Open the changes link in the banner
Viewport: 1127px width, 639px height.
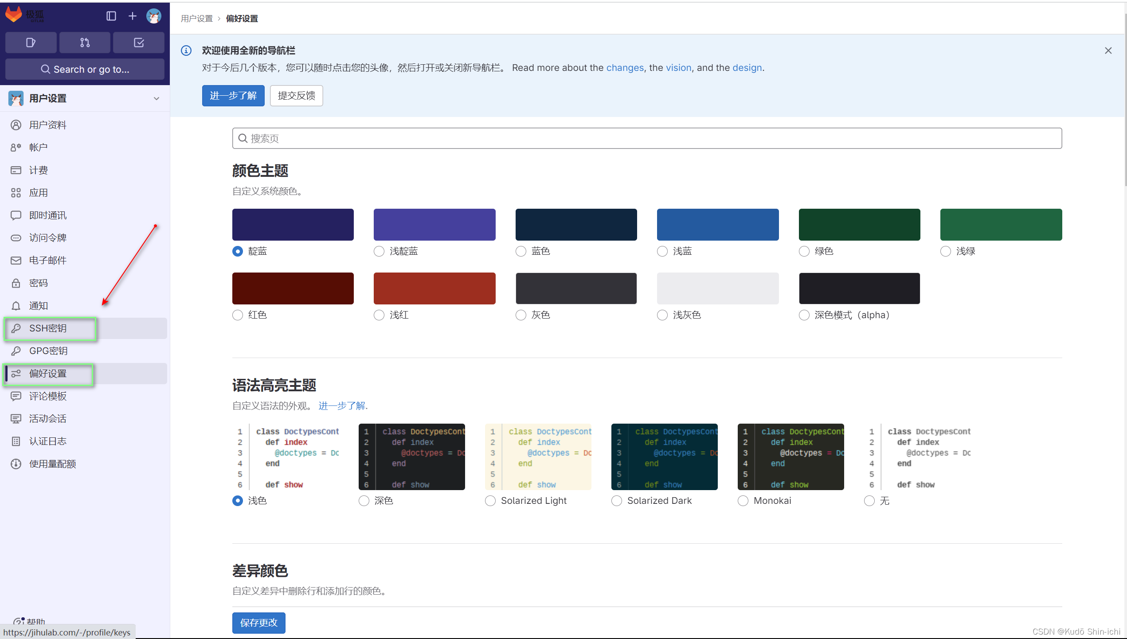click(625, 67)
